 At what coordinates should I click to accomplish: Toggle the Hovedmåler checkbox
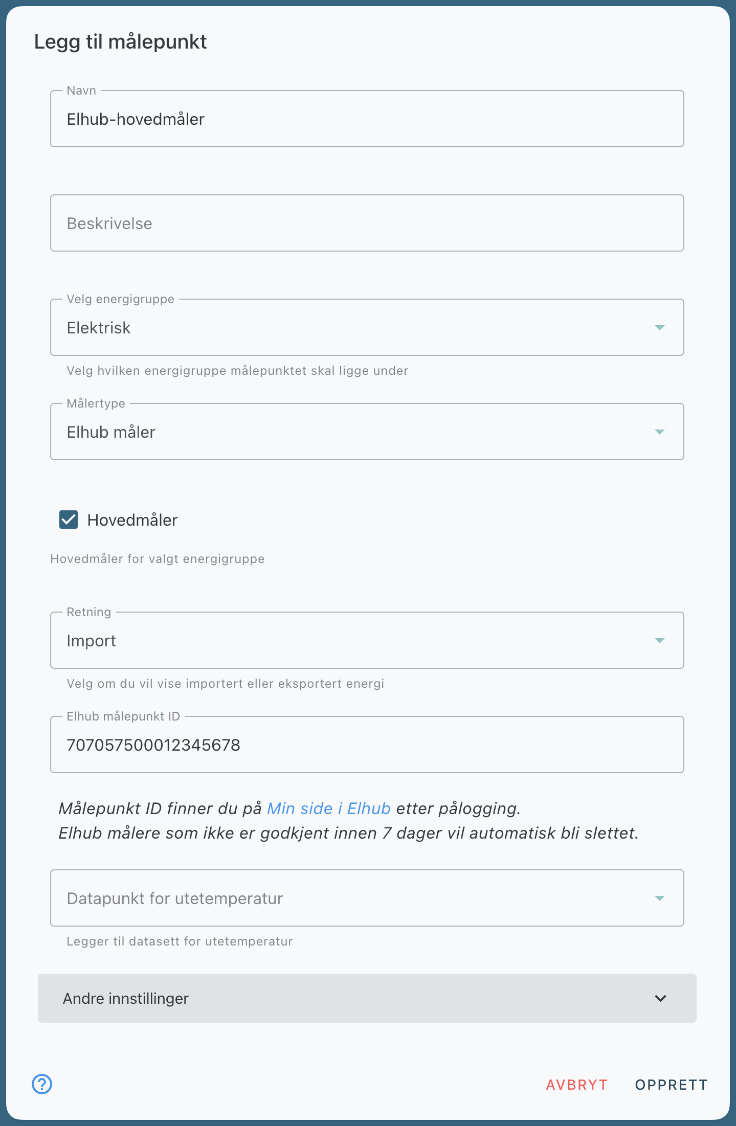[69, 520]
